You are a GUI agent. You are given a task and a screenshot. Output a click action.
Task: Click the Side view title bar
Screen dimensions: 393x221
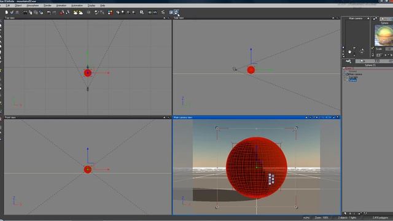pyautogui.click(x=257, y=18)
